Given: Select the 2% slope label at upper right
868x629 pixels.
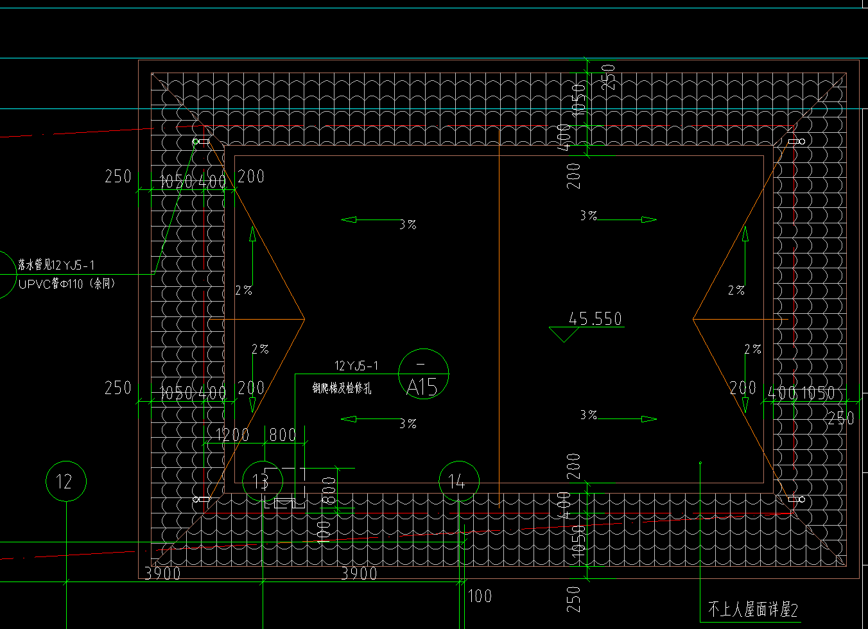Looking at the screenshot, I should point(736,290).
